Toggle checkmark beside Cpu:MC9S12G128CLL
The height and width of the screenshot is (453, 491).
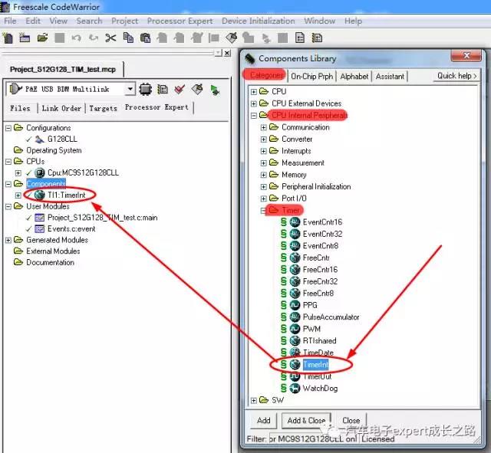30,173
